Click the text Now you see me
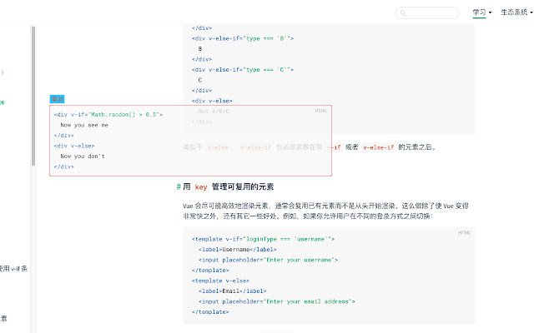534x333 pixels. (x=84, y=125)
